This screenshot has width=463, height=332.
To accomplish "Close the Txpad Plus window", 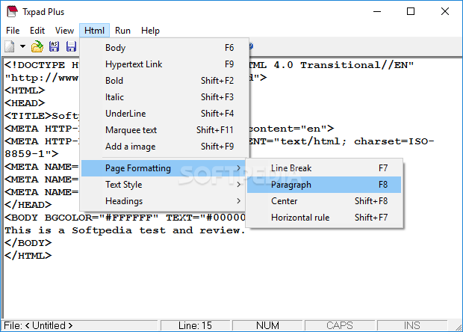I will coord(444,11).
